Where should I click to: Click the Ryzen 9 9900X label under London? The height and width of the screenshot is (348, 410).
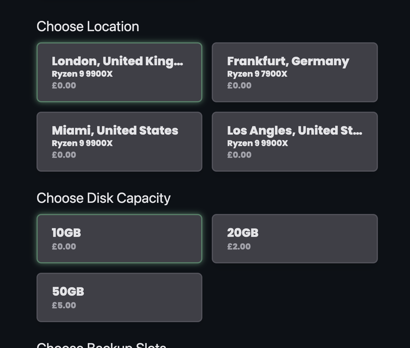82,74
